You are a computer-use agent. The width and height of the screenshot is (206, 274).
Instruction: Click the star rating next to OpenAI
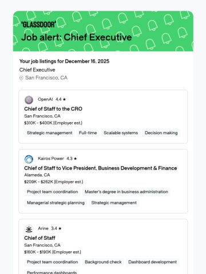[61, 99]
